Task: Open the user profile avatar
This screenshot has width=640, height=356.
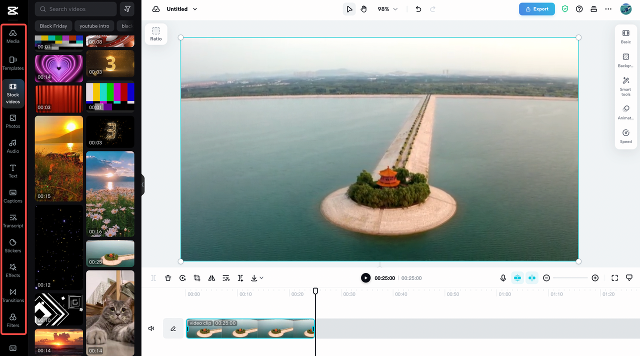Action: coord(626,9)
